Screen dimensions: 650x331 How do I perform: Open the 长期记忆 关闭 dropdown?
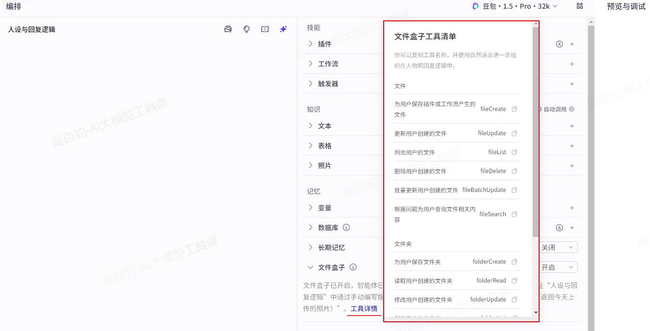[x=558, y=248]
